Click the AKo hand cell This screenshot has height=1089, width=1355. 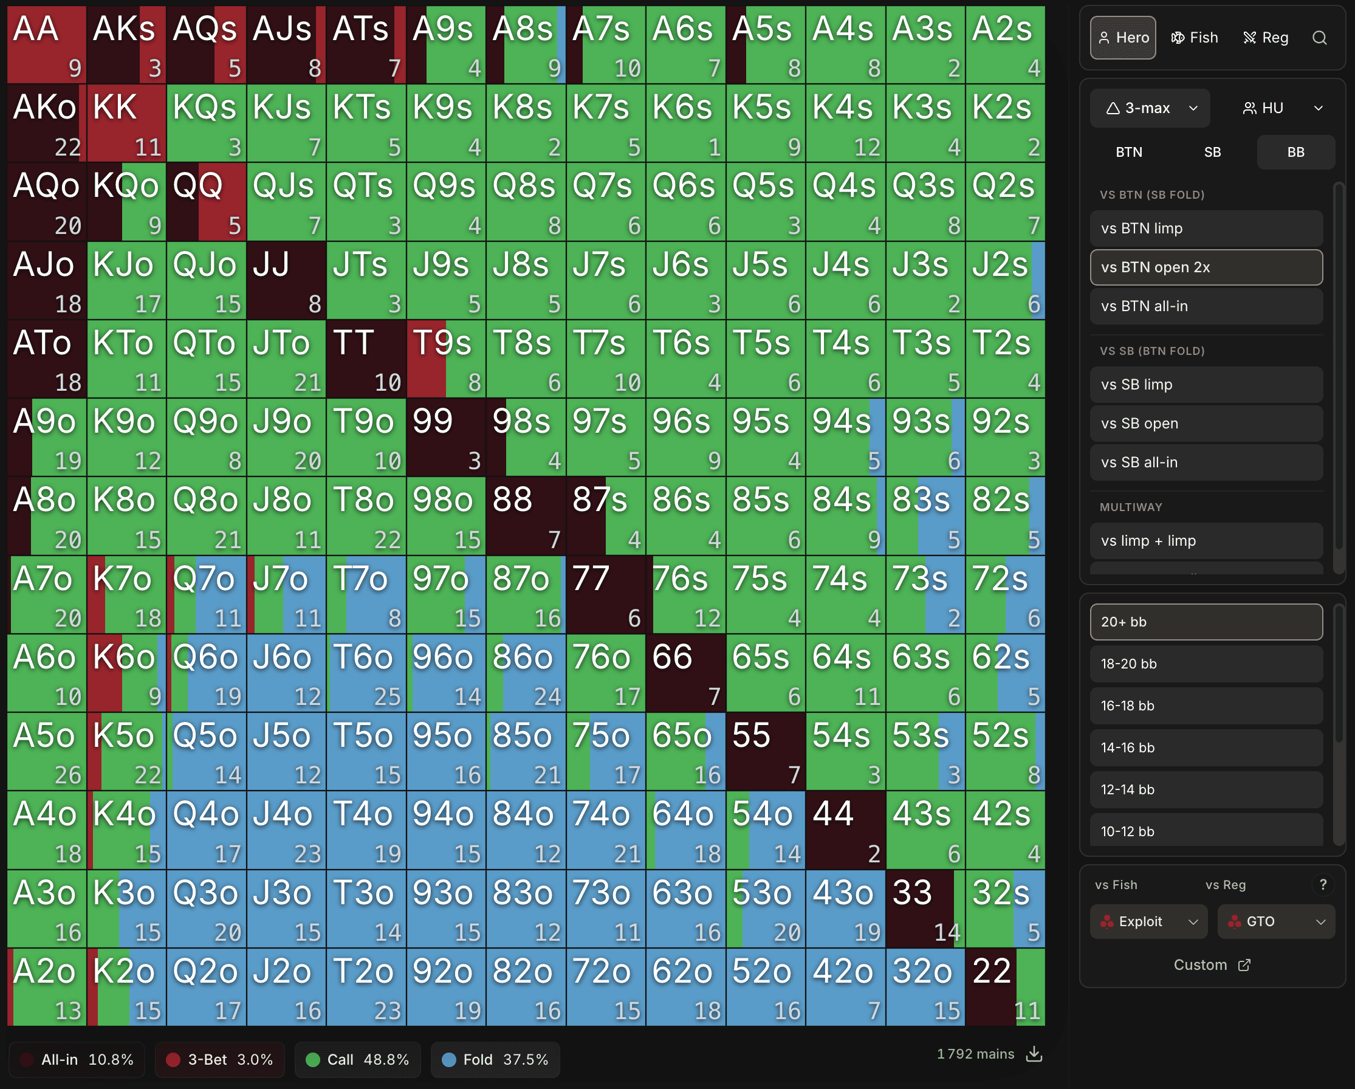point(47,123)
